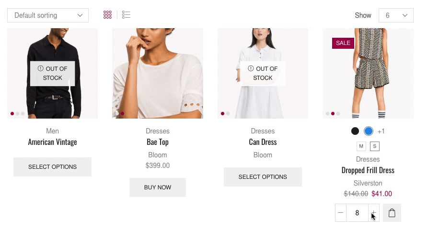Add Dropped Frill Dress to cart

coord(392,213)
